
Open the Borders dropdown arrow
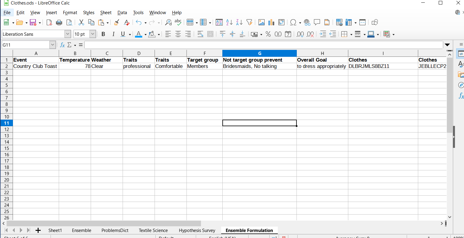[x=351, y=34]
